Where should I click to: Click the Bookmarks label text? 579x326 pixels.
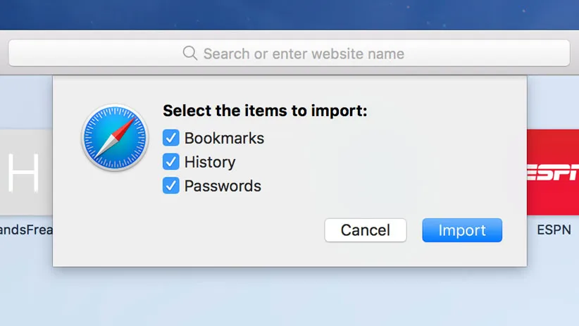coord(224,138)
